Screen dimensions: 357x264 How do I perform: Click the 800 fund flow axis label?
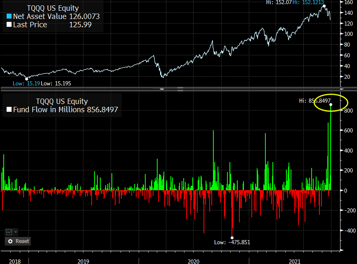[349, 111]
